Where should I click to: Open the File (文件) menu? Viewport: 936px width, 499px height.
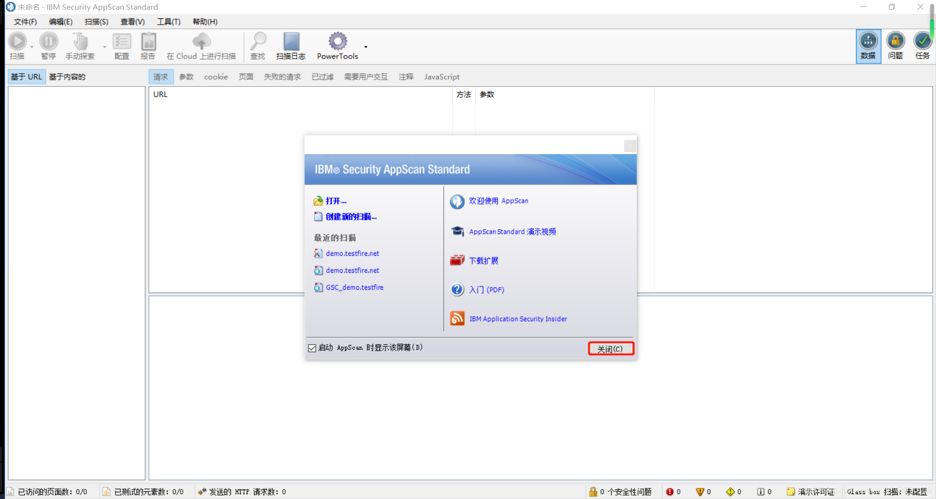coord(25,22)
